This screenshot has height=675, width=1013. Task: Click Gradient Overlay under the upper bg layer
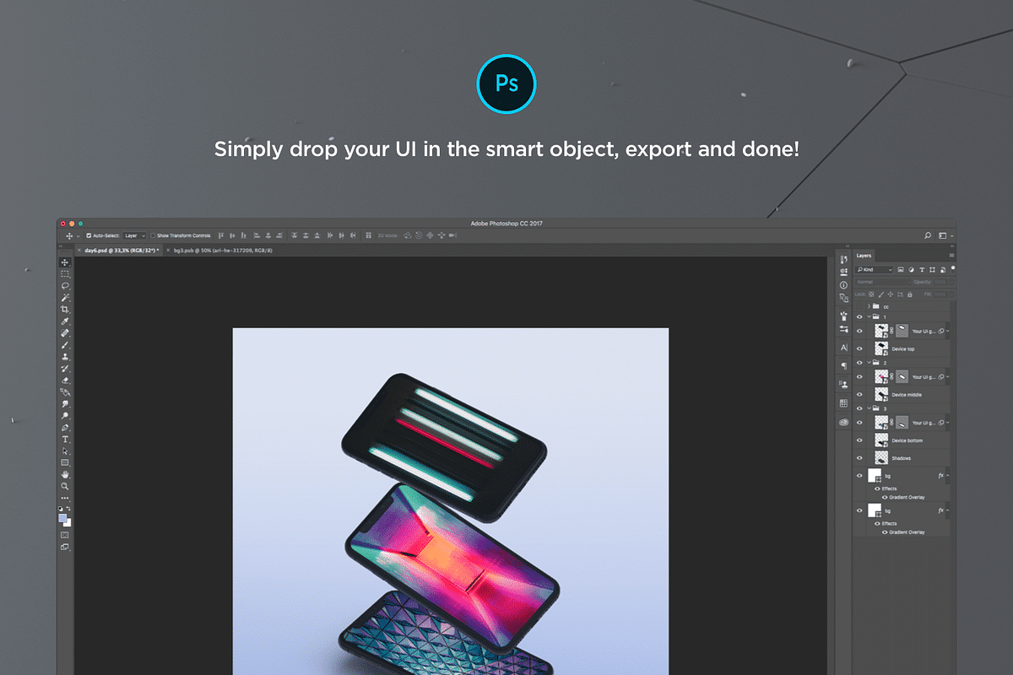(x=907, y=497)
